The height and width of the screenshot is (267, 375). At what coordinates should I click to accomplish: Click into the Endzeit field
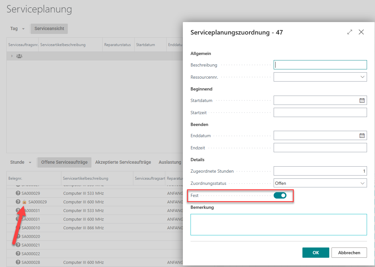coord(320,148)
